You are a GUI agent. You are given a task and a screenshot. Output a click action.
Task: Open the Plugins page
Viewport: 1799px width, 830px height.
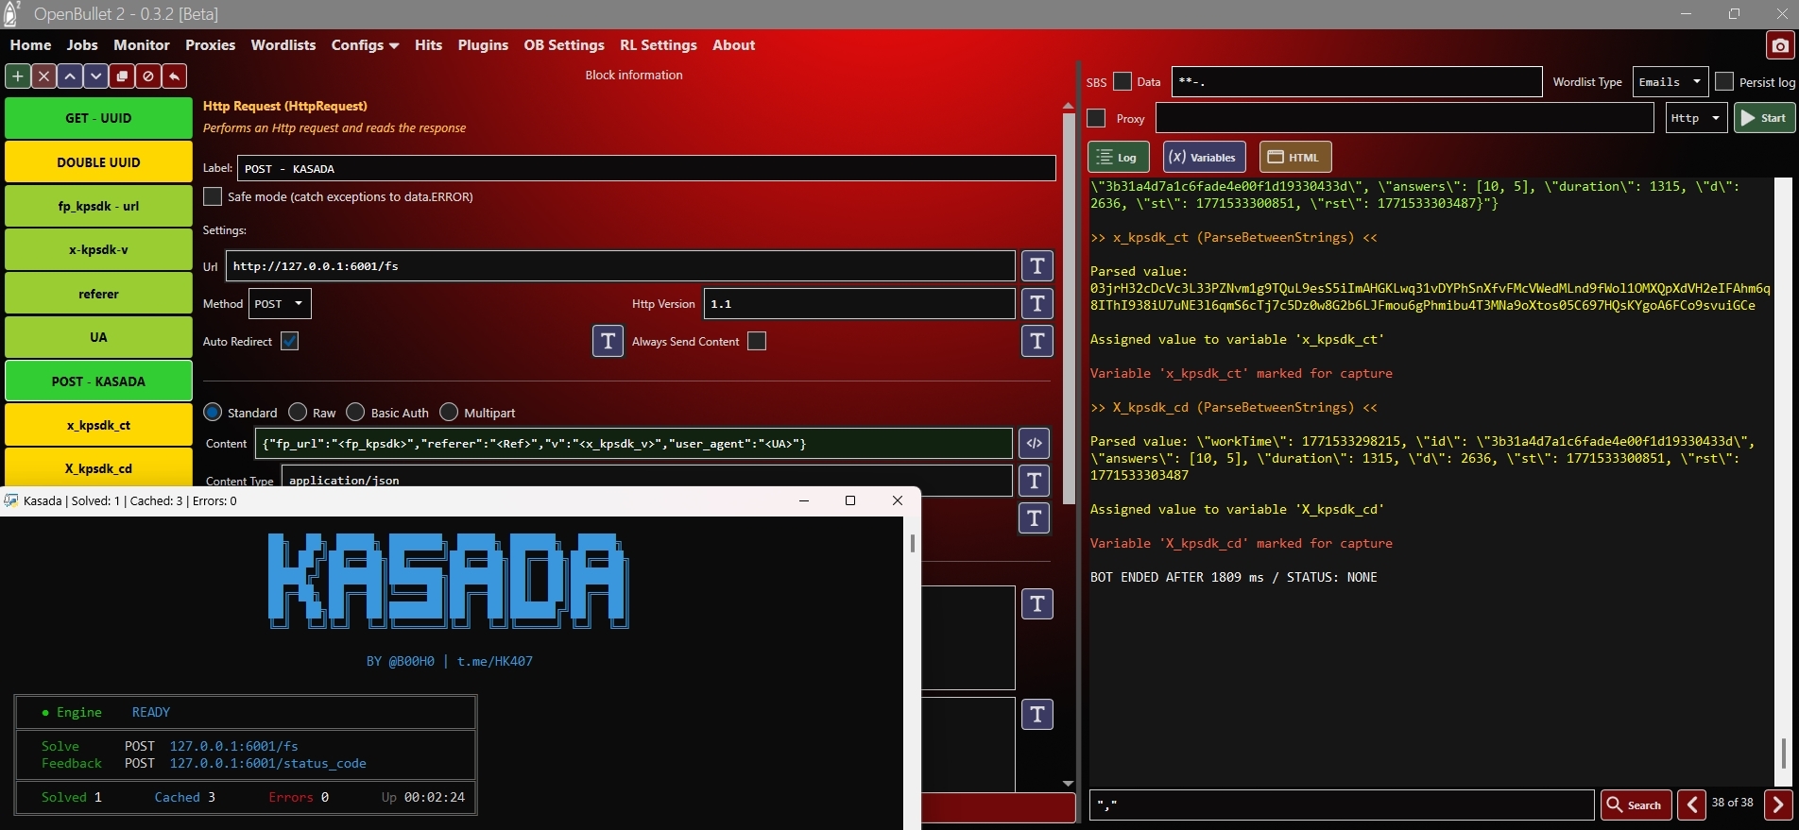click(x=483, y=45)
